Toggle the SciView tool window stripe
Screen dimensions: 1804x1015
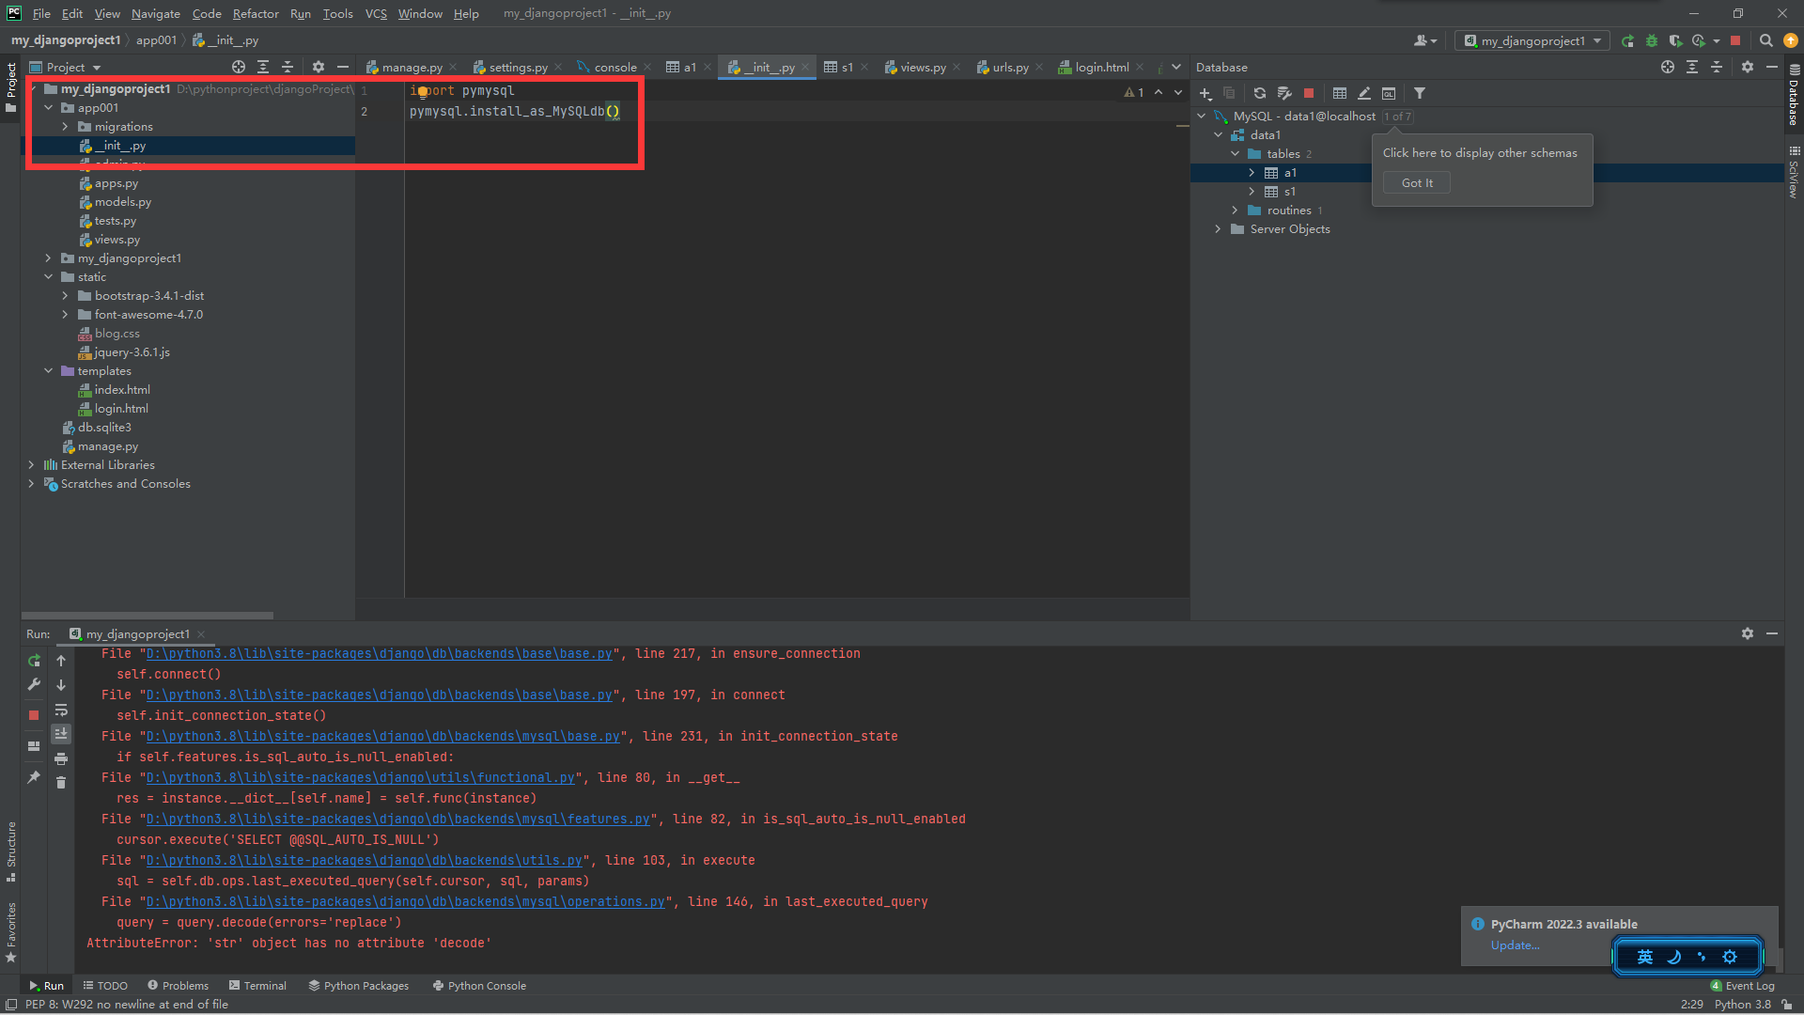(1794, 172)
